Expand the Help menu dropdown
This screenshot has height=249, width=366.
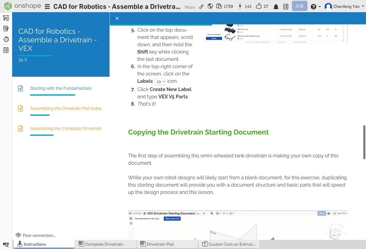tap(315, 7)
